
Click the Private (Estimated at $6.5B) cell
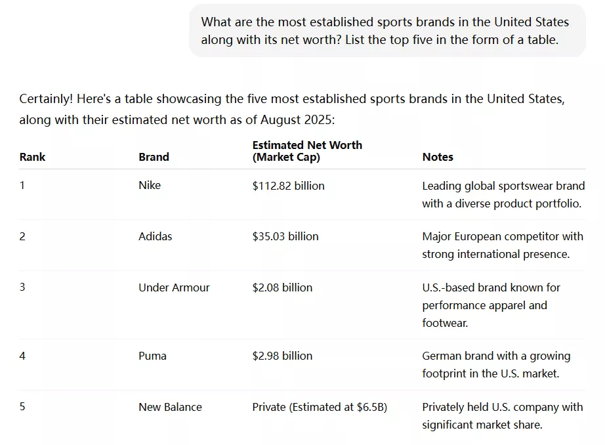click(320, 407)
